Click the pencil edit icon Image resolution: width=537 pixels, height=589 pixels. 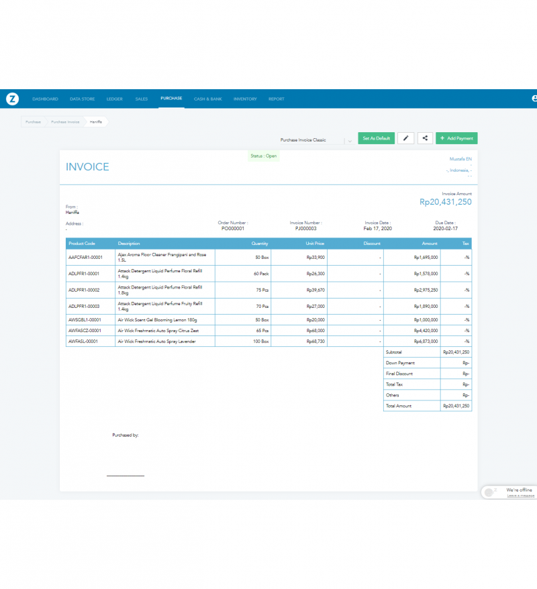point(405,138)
